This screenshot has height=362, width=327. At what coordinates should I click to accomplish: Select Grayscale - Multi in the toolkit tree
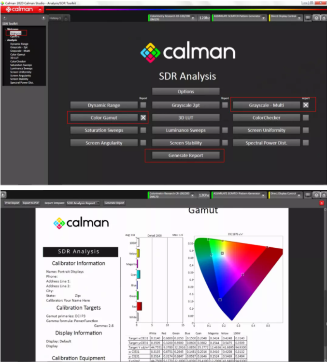(x=20, y=51)
